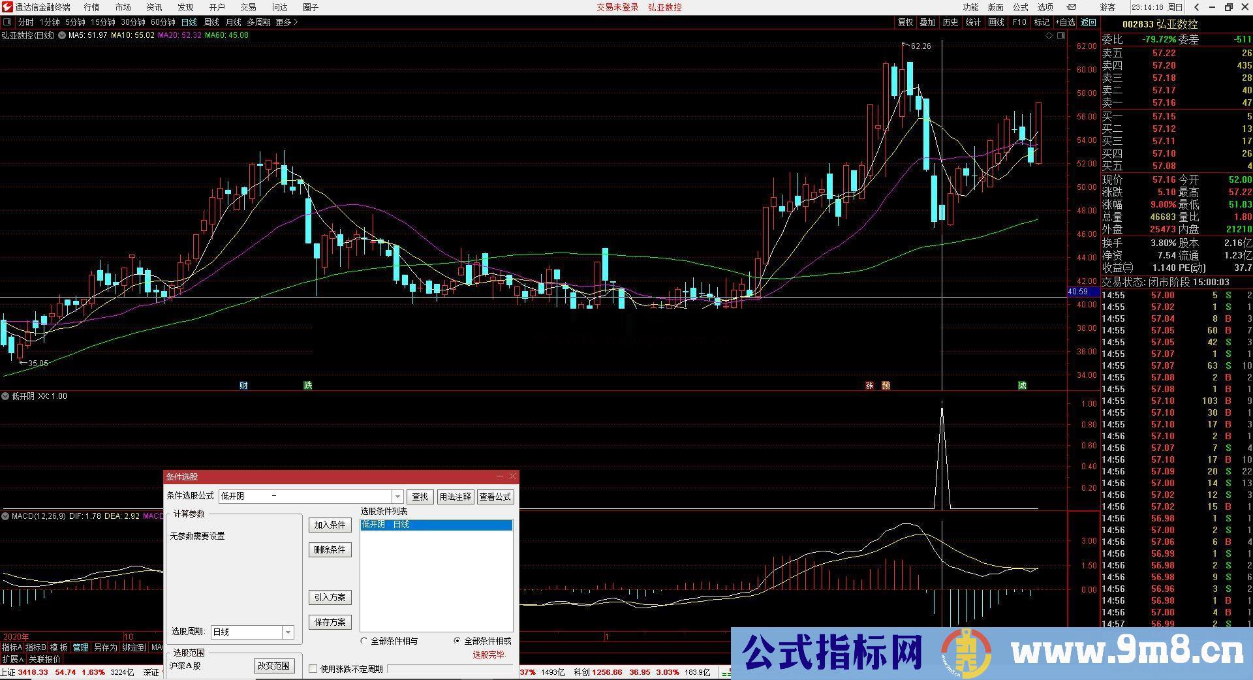The height and width of the screenshot is (680, 1253).
Task: Click the 叠加 overlay icon
Action: (x=927, y=22)
